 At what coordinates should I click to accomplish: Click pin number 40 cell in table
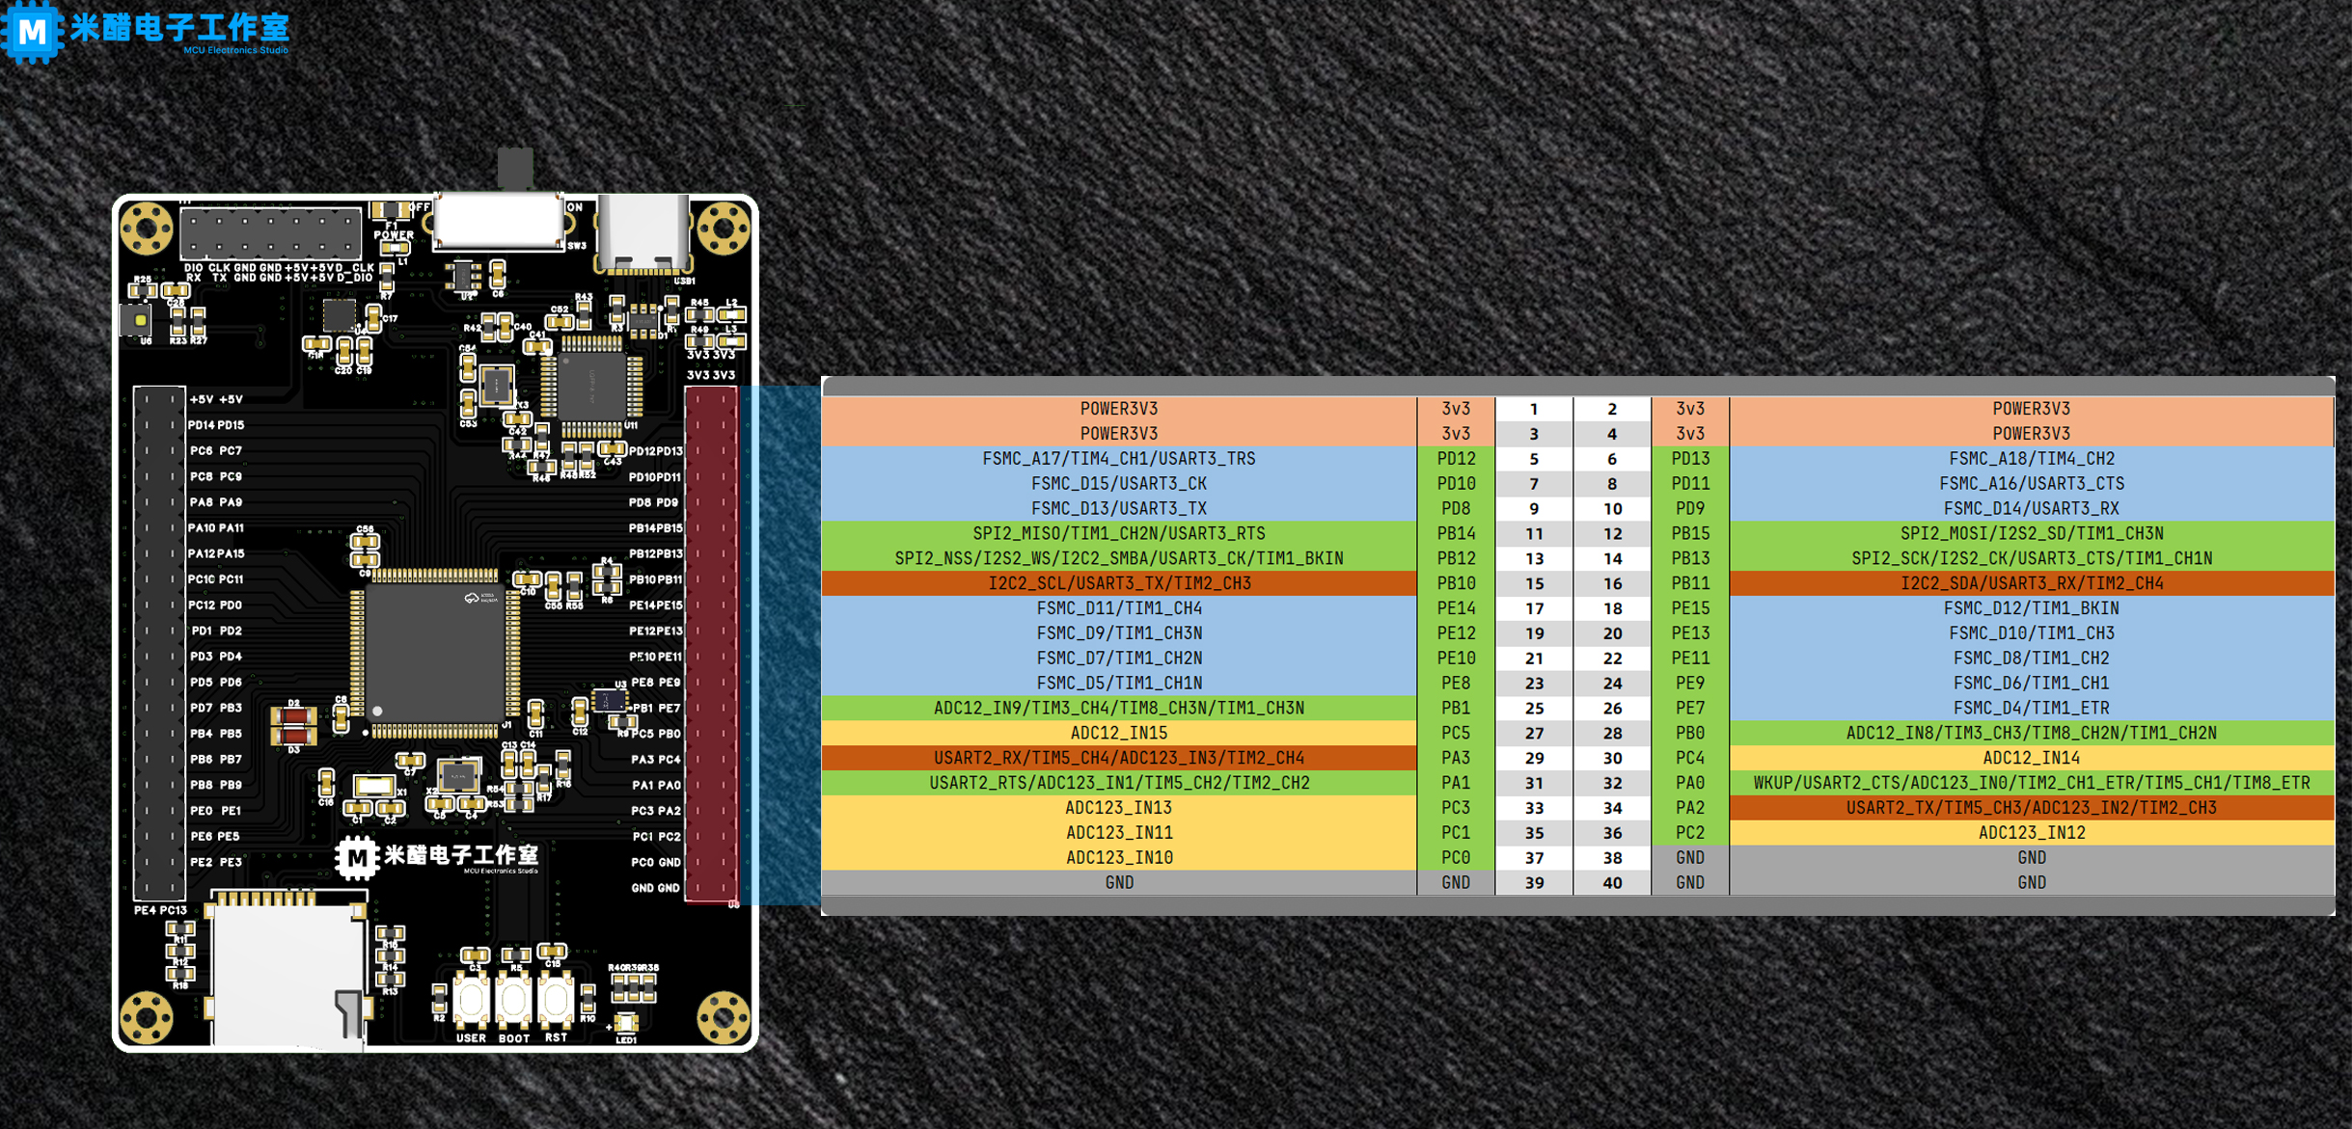pyautogui.click(x=1611, y=882)
